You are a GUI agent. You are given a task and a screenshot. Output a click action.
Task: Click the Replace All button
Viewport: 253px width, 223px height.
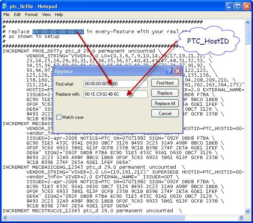click(x=165, y=103)
